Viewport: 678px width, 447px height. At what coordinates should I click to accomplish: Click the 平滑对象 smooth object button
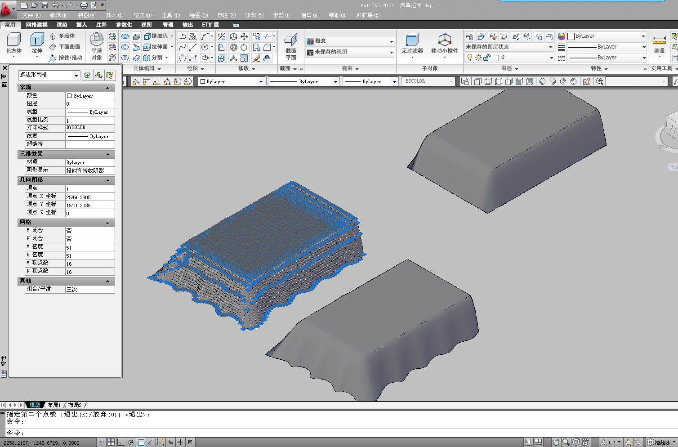97,46
